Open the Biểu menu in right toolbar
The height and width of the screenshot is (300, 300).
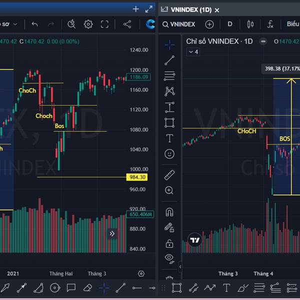point(293,24)
